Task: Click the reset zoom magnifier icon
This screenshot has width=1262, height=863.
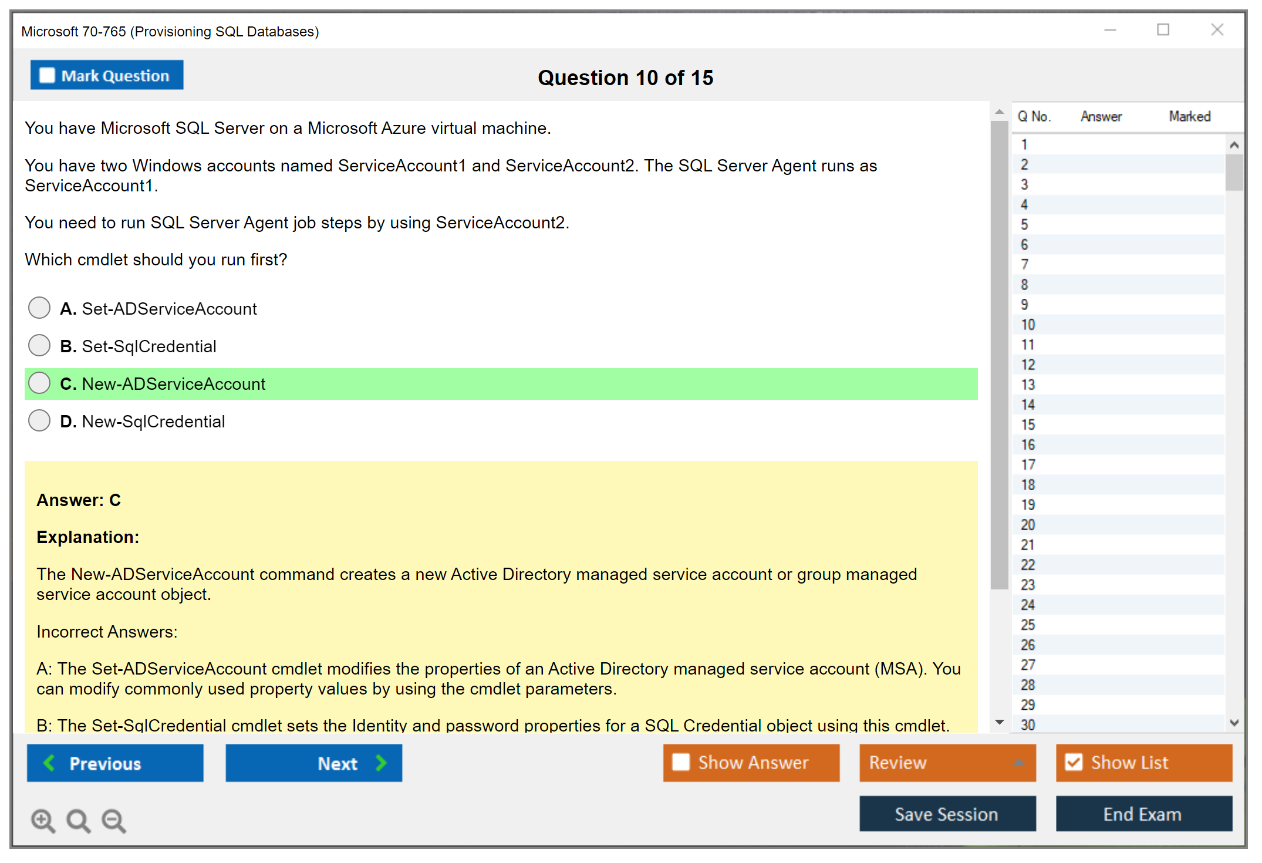Action: pyautogui.click(x=77, y=820)
